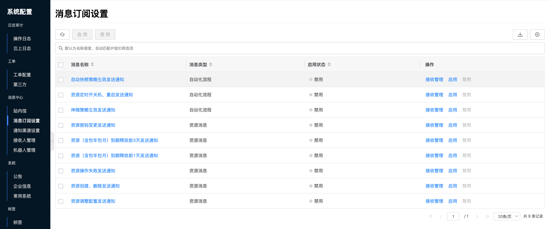Open the 20条/页 page size dropdown

507,216
